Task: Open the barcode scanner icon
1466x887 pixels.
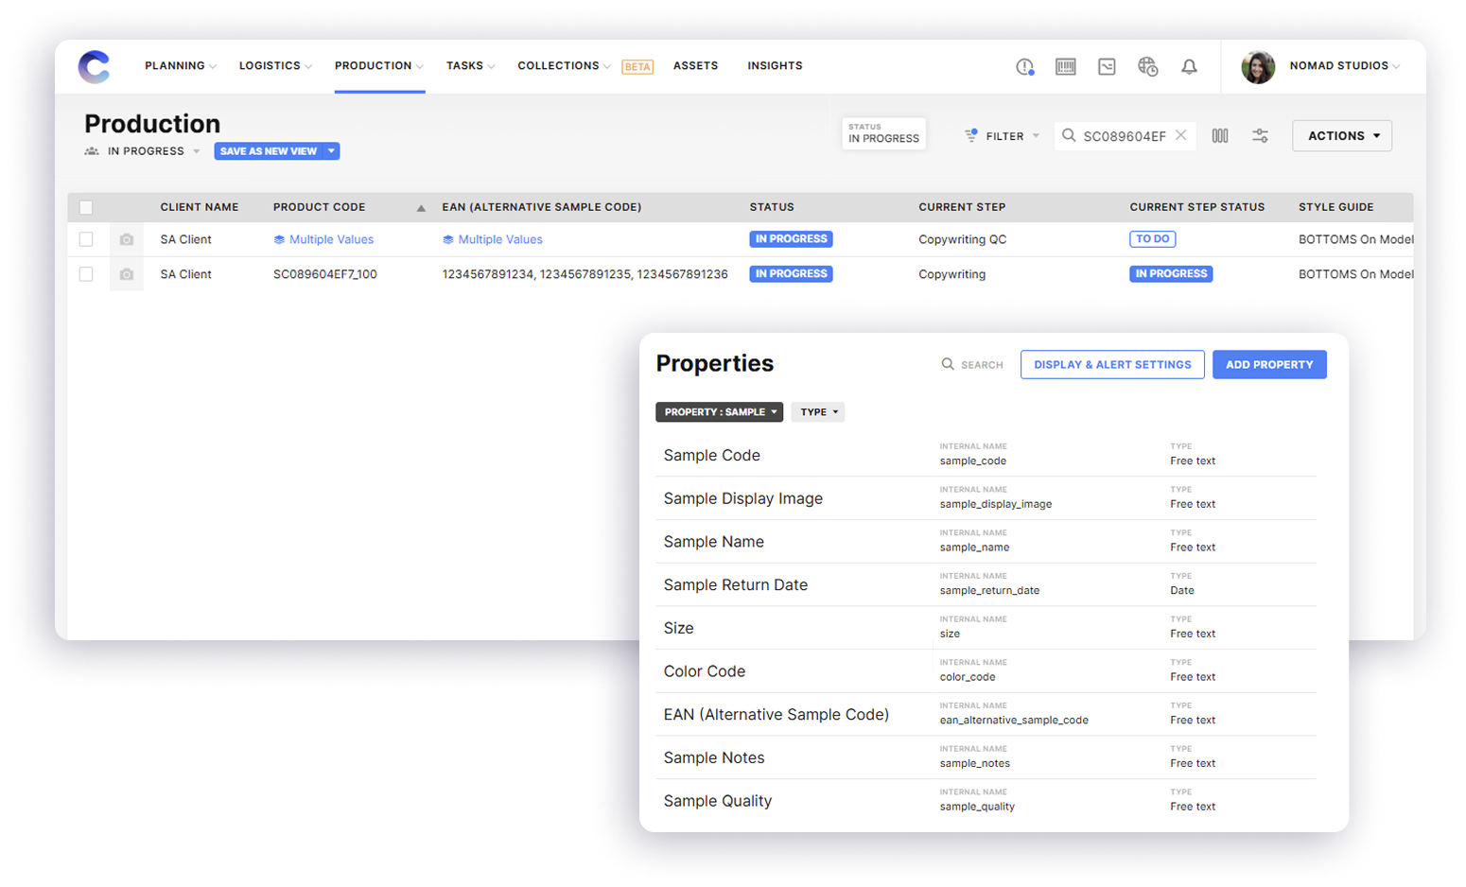Action: 1066,66
